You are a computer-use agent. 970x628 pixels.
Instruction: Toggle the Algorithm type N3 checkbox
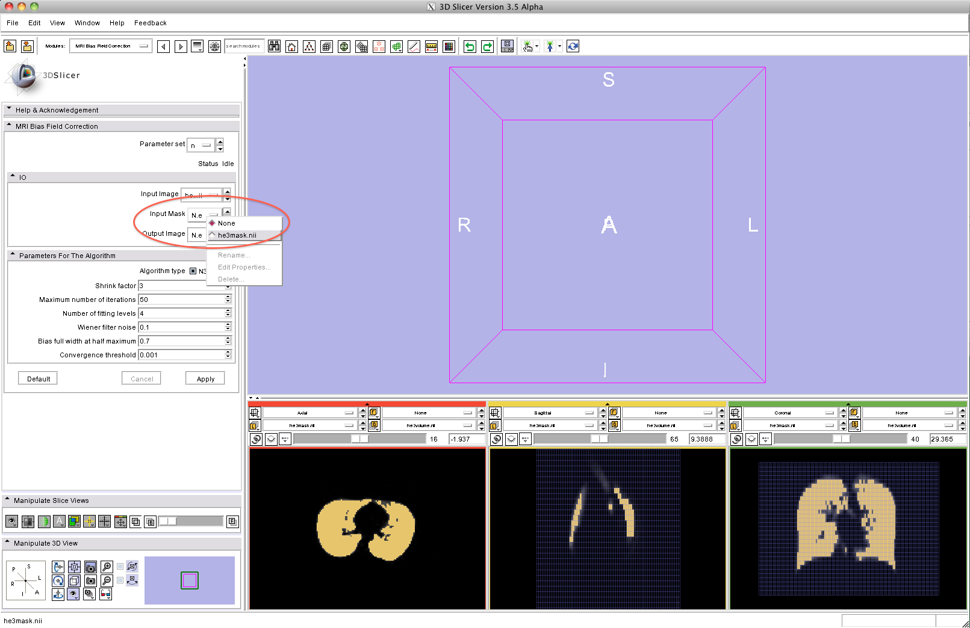193,271
